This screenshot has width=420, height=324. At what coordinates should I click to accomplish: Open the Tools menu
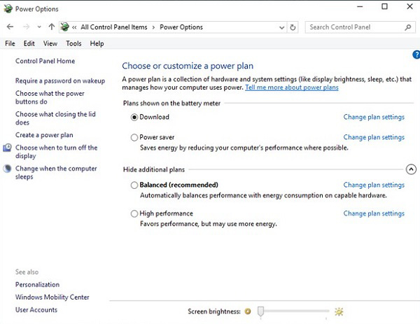(x=73, y=43)
